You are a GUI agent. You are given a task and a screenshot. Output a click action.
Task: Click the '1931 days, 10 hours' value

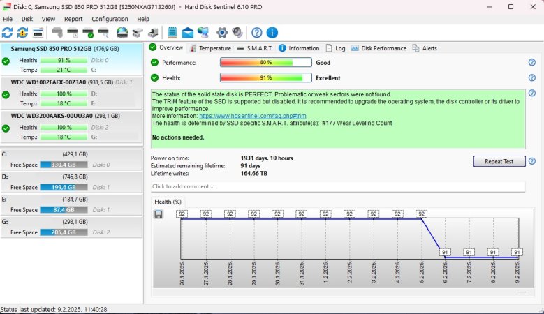tap(267, 158)
